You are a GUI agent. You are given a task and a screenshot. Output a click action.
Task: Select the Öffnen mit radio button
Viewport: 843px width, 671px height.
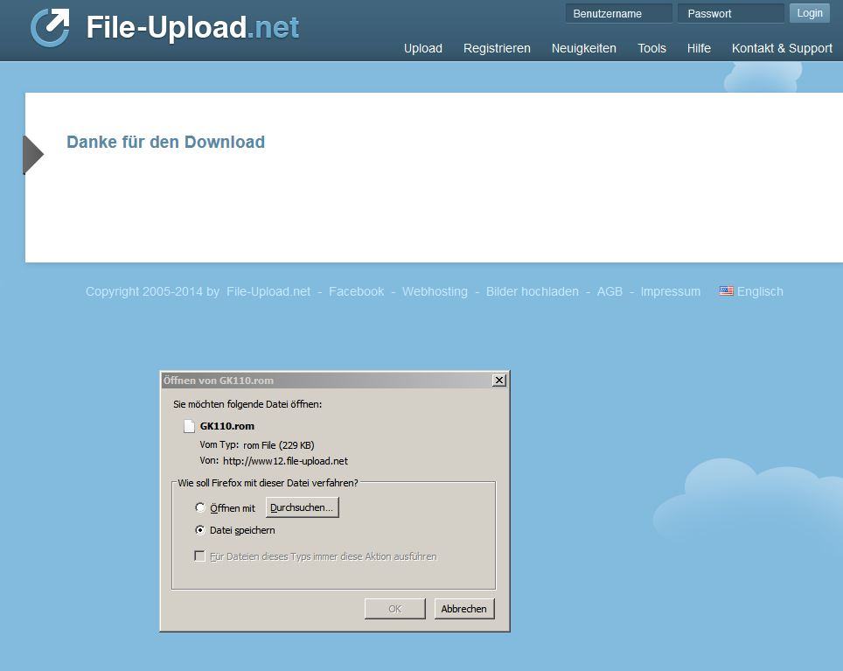point(200,507)
